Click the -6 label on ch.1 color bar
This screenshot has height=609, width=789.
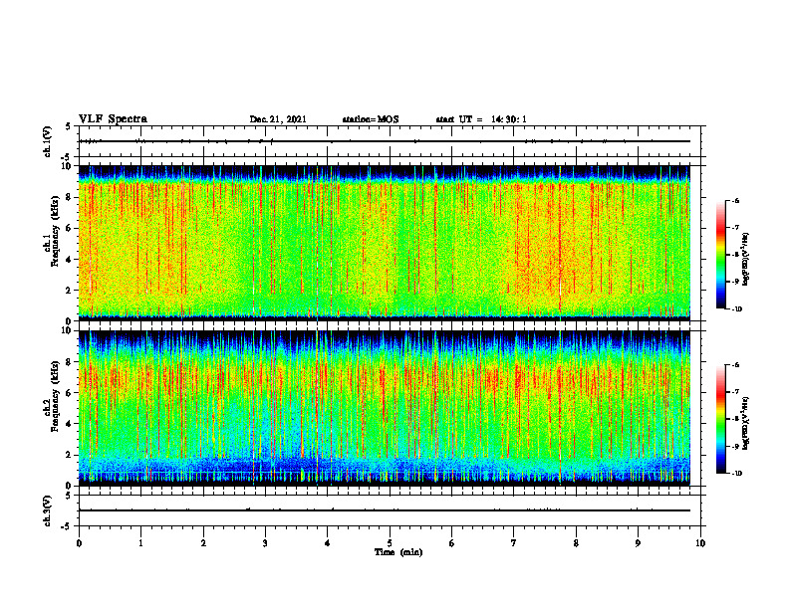tap(736, 200)
